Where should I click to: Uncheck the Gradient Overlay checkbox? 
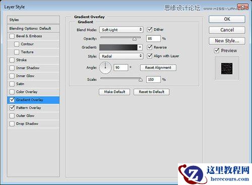(12, 100)
